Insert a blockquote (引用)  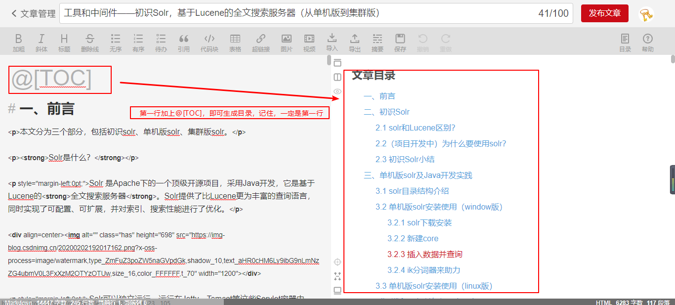[x=184, y=43]
